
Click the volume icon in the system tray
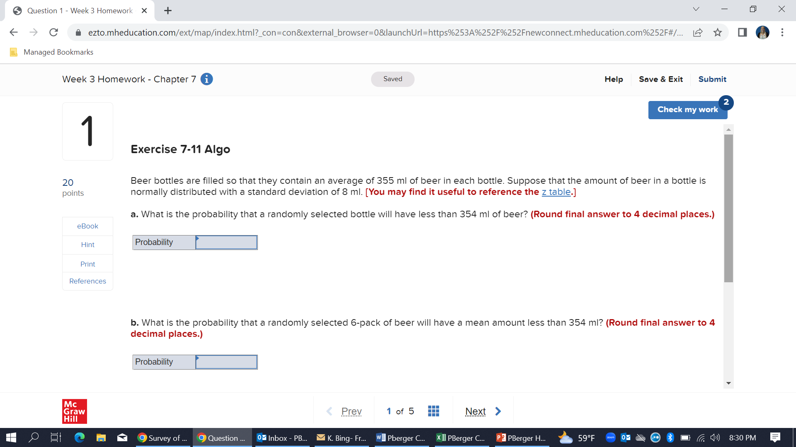click(x=715, y=437)
